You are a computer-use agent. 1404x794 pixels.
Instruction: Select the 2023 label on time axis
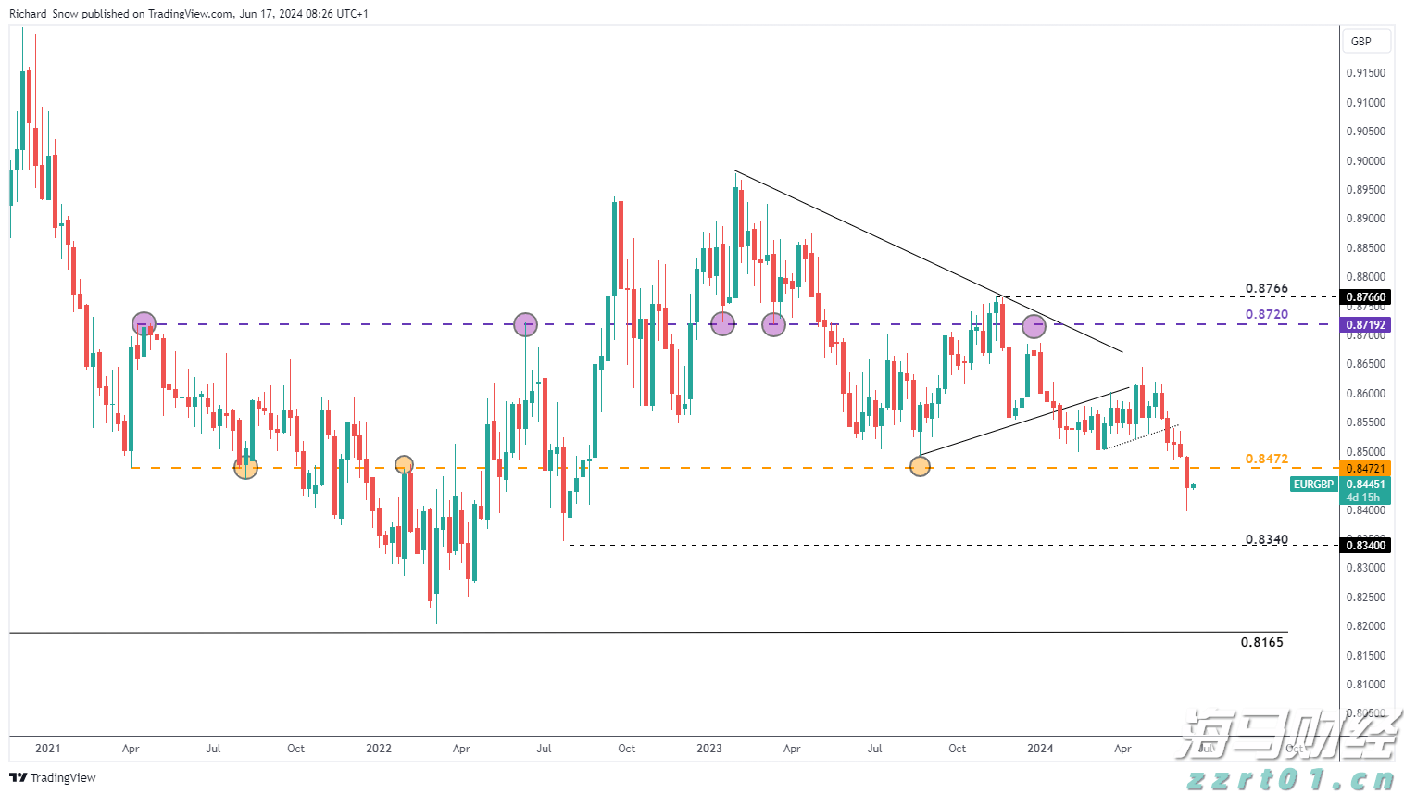coord(709,749)
